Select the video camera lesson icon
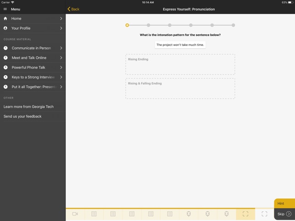 (75, 214)
